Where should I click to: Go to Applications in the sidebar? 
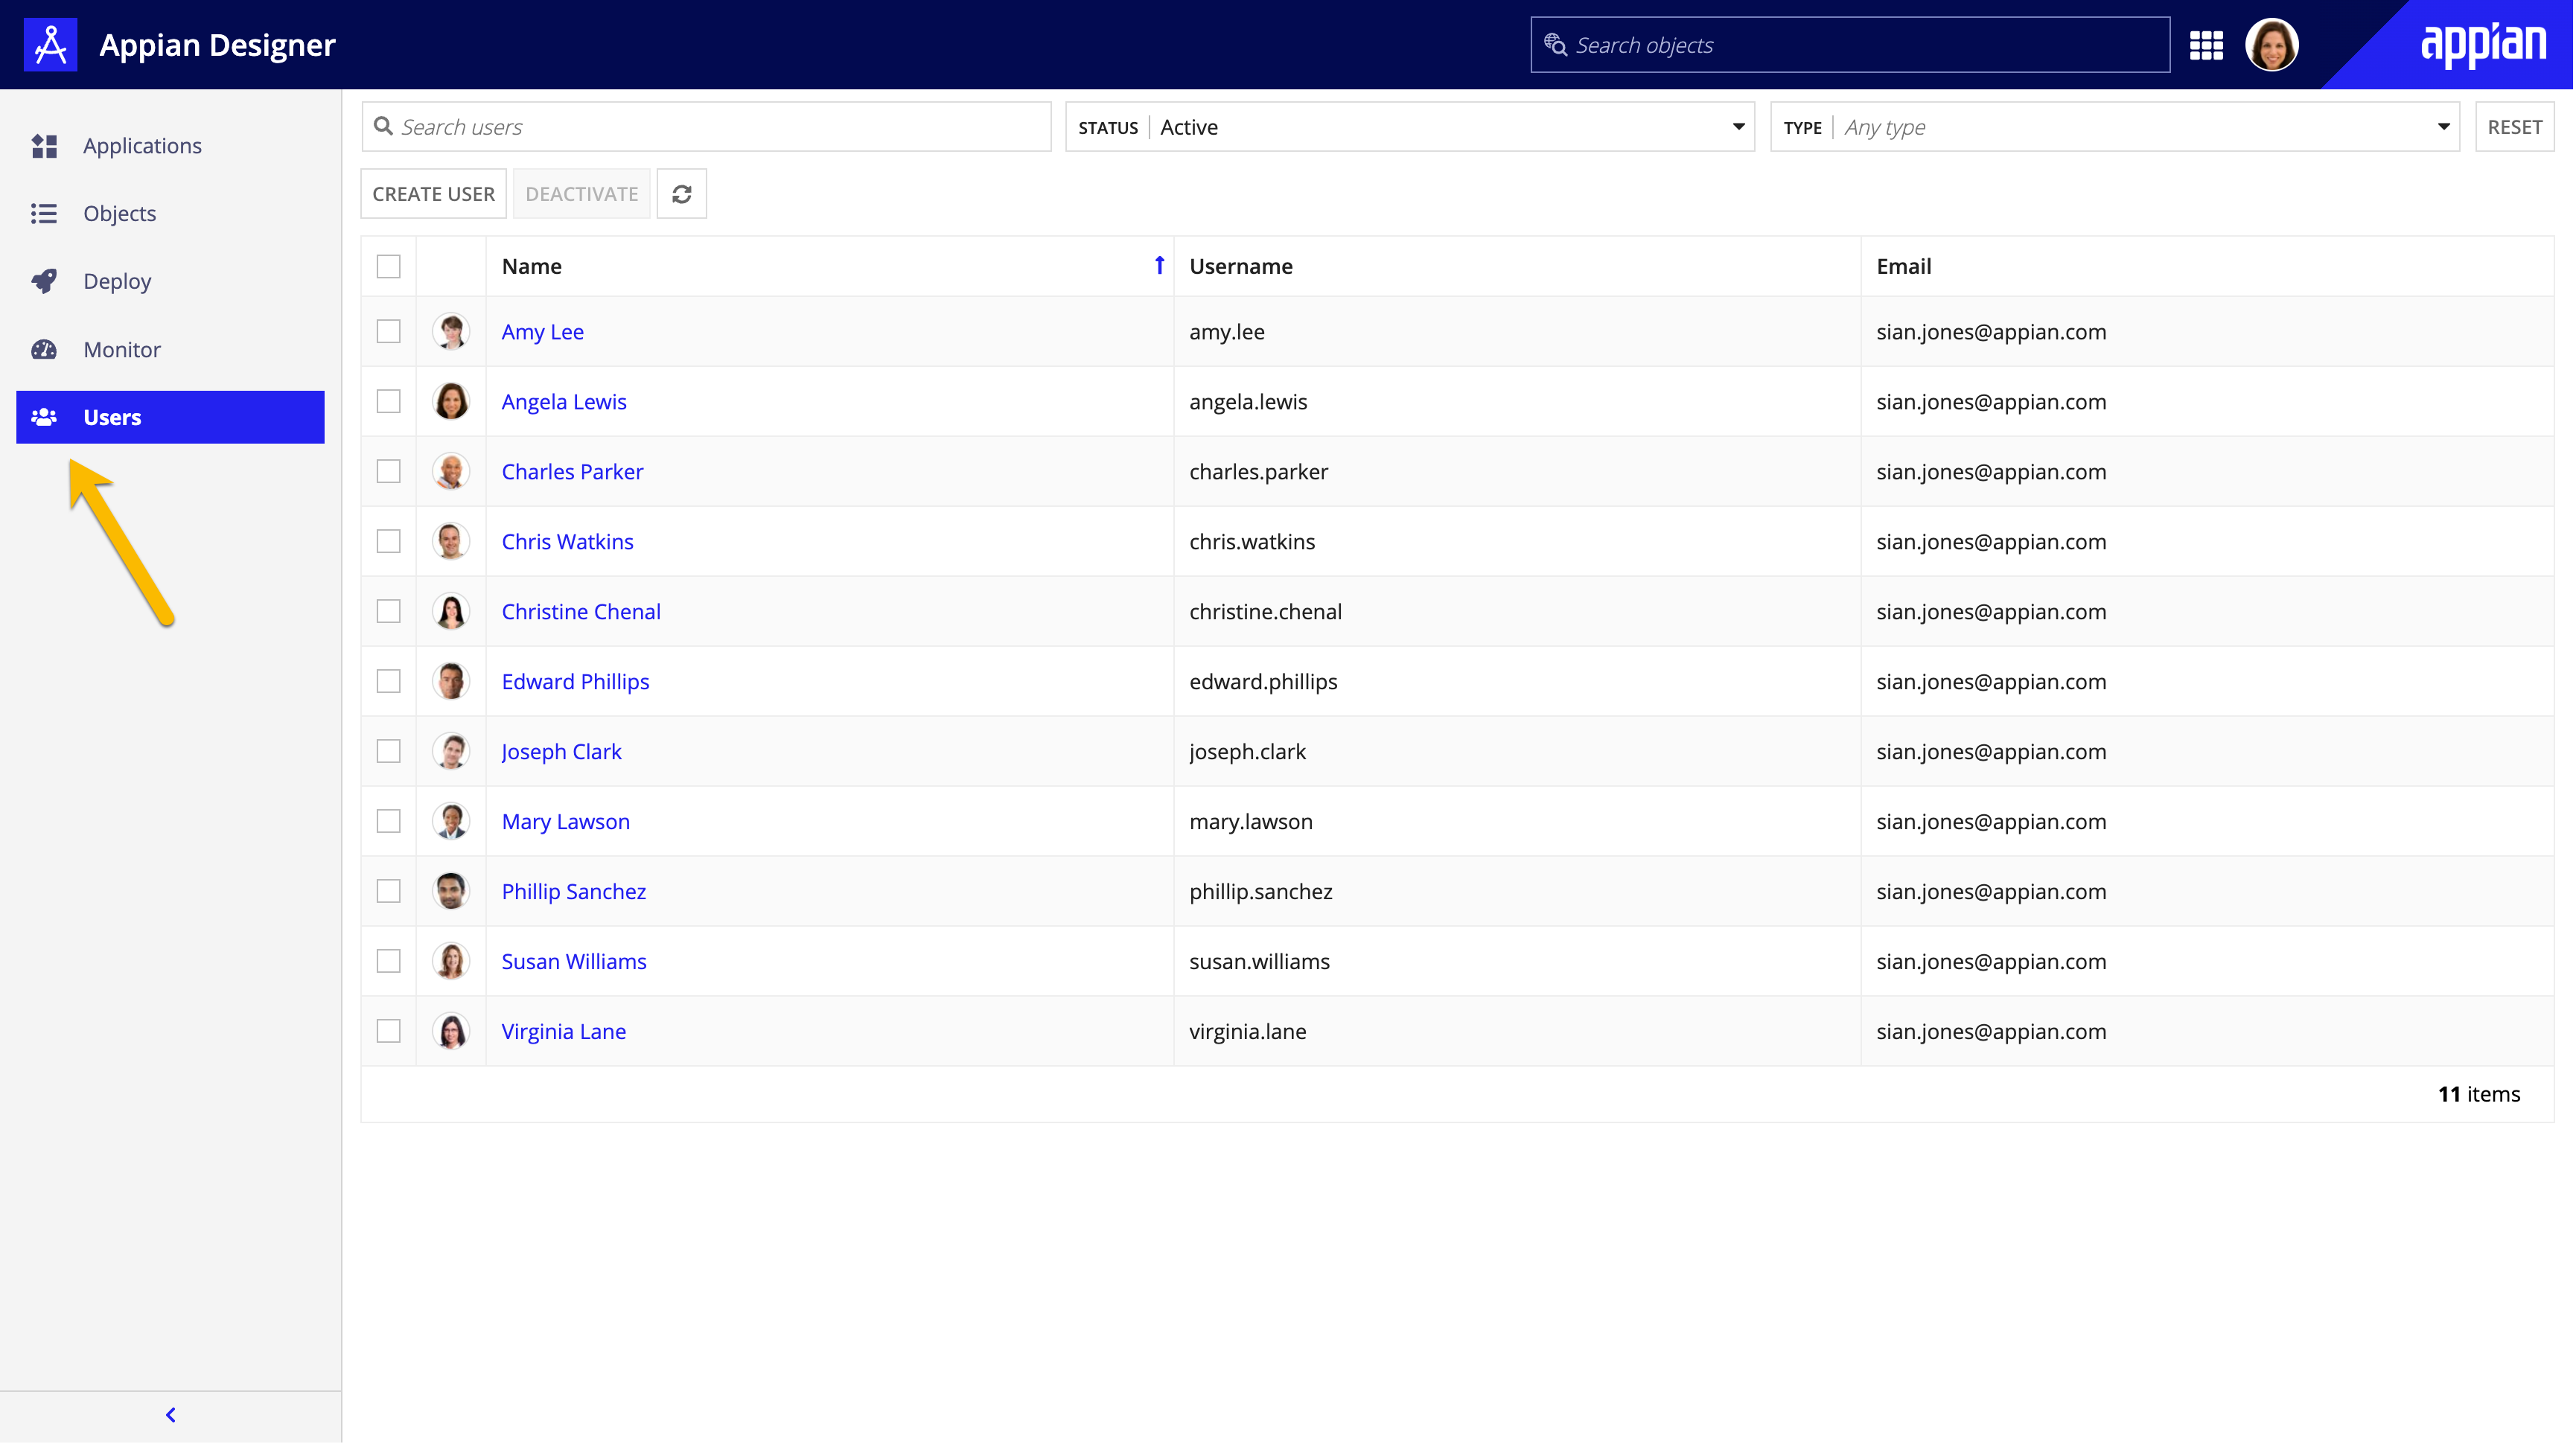click(x=171, y=146)
